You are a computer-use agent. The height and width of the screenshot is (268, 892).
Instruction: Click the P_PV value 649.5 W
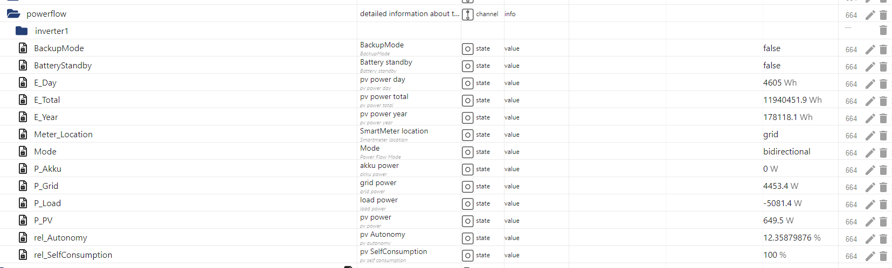(x=778, y=221)
